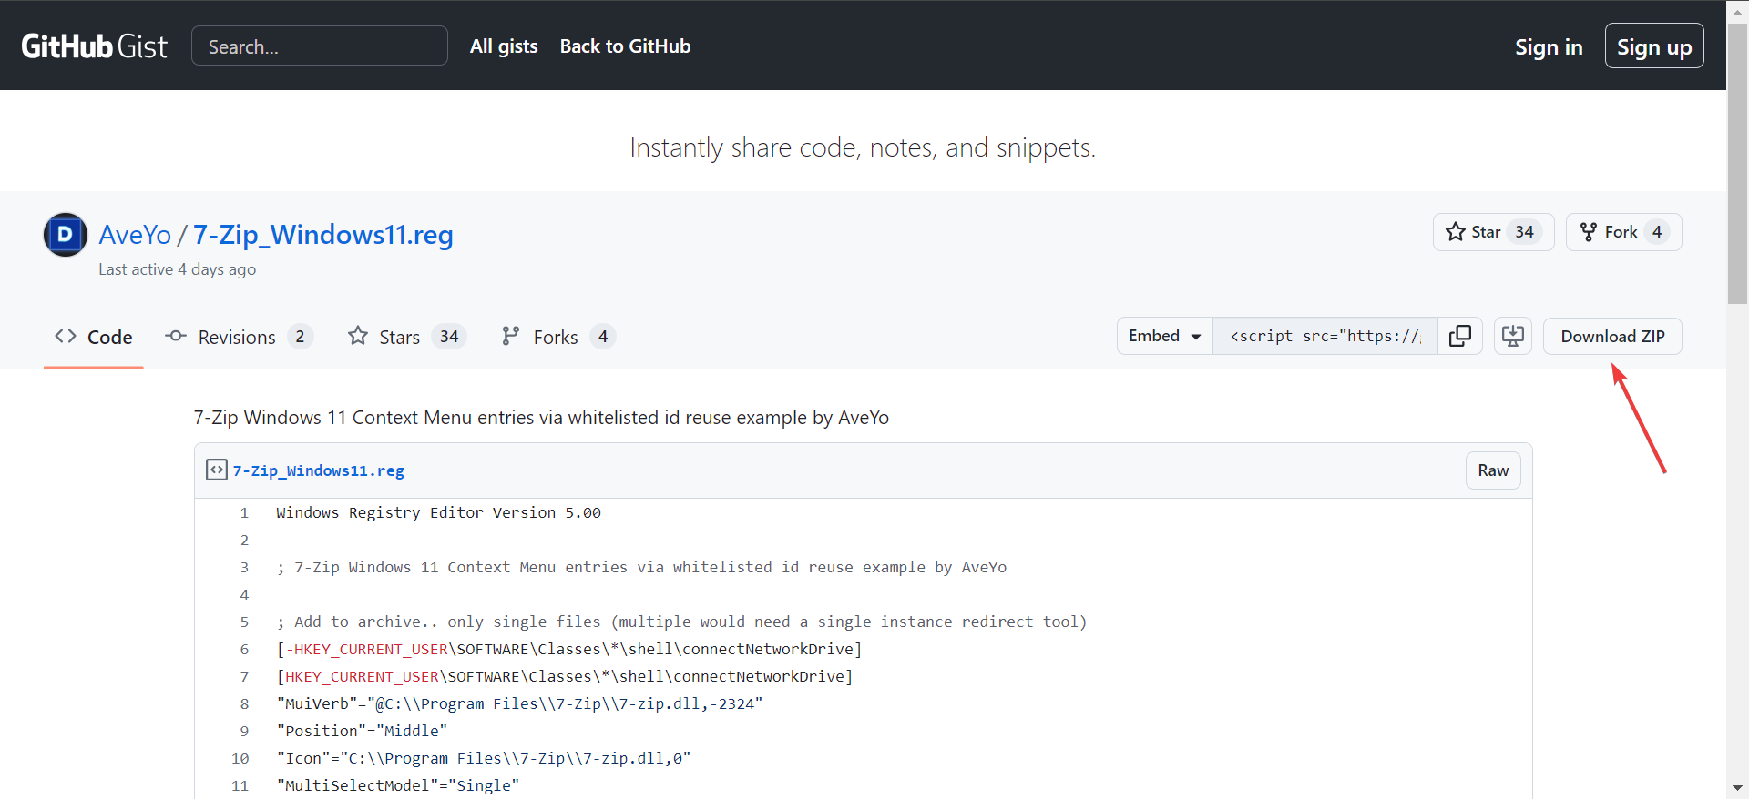Click the "Icon" code line with 7-zip.dll,0
The image size is (1749, 799).
[484, 759]
